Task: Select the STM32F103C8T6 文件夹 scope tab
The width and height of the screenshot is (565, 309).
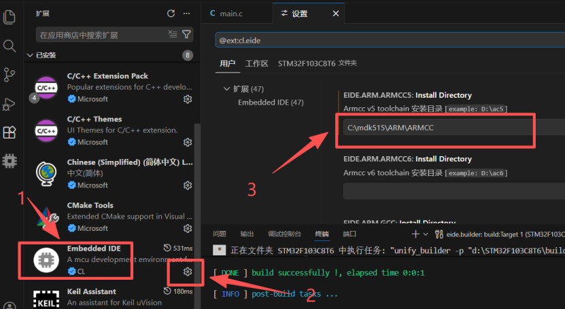Action: point(317,63)
